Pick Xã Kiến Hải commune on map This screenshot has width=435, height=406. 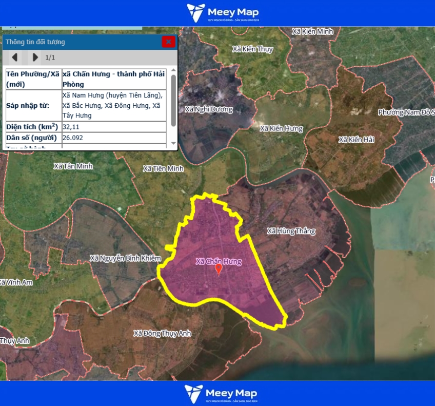(x=357, y=140)
